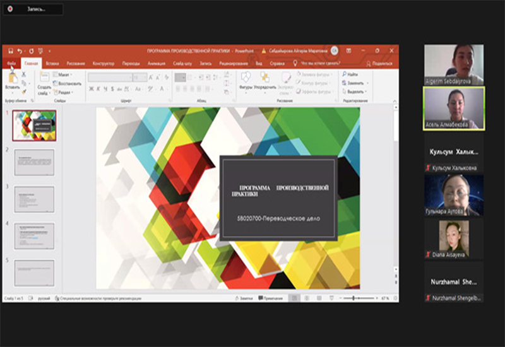Expand the Layout (Макет) dropdown

tap(63, 74)
